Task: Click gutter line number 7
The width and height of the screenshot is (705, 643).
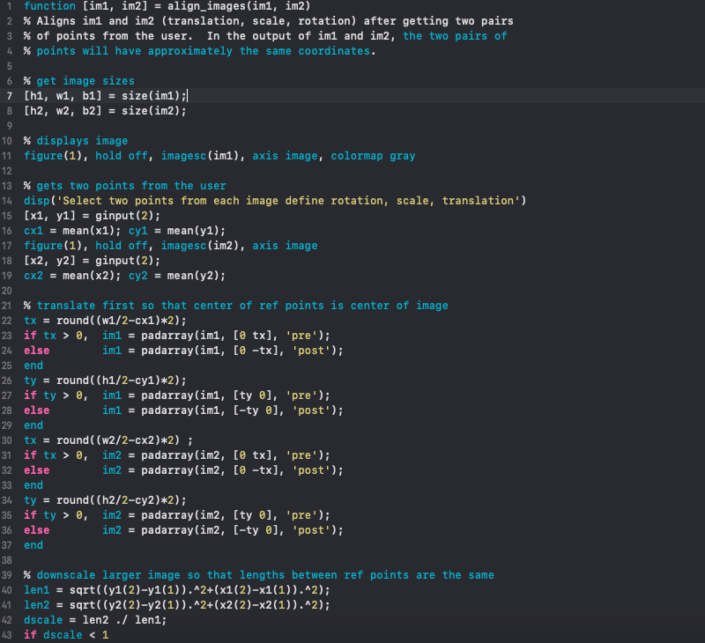Action: [x=10, y=96]
